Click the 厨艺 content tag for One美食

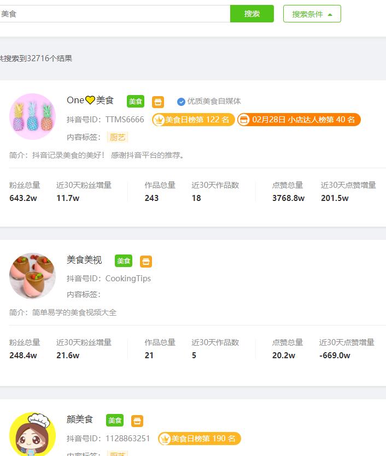[118, 137]
